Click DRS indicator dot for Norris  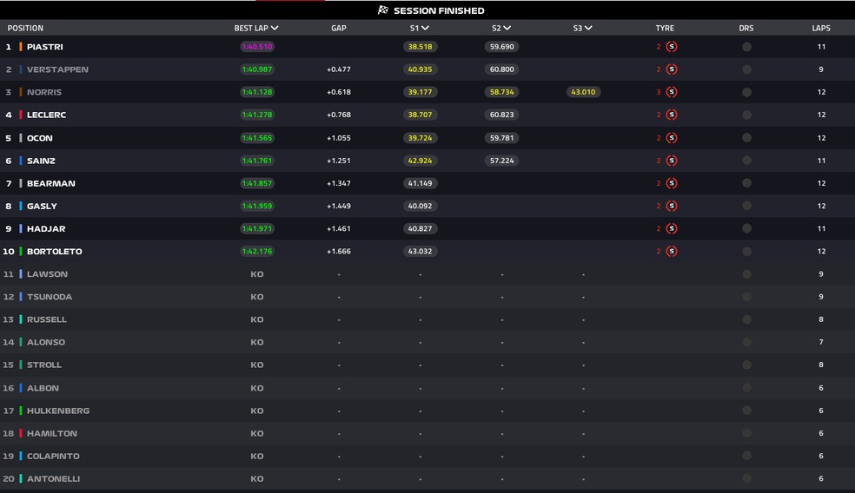[747, 92]
